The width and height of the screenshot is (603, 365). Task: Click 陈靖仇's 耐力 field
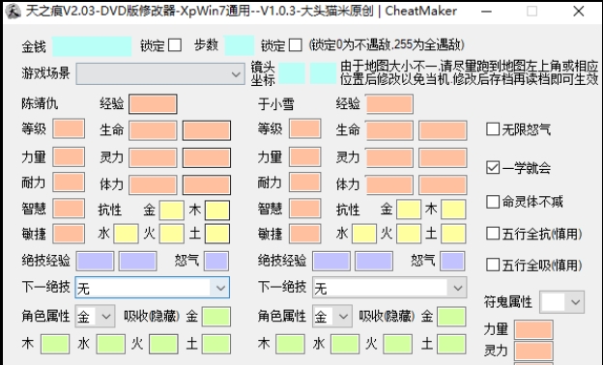coord(69,182)
